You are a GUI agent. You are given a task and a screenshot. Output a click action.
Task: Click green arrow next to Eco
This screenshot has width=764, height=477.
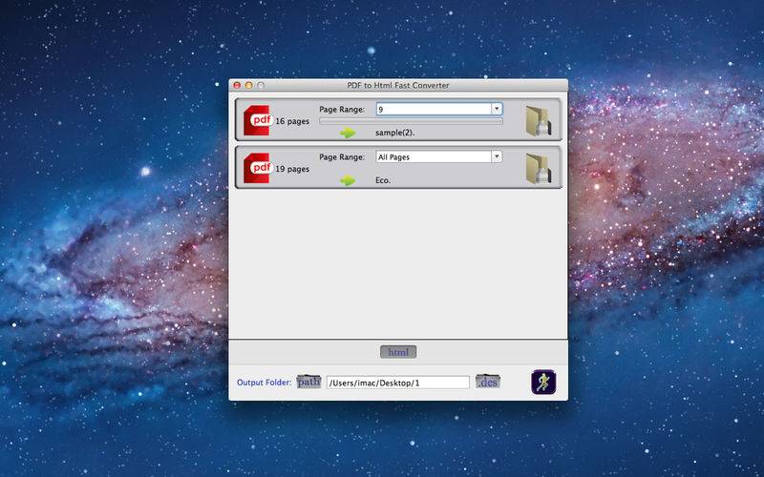pos(348,180)
